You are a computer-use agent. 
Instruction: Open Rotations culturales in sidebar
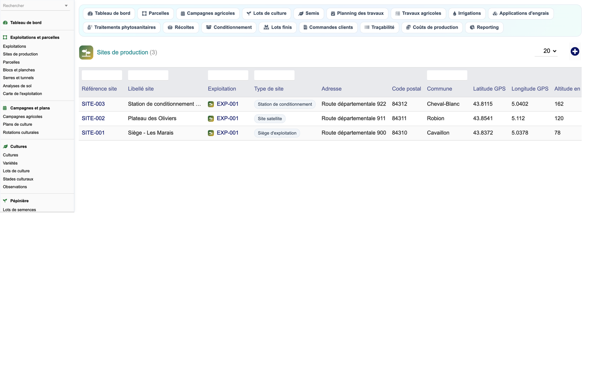(21, 133)
